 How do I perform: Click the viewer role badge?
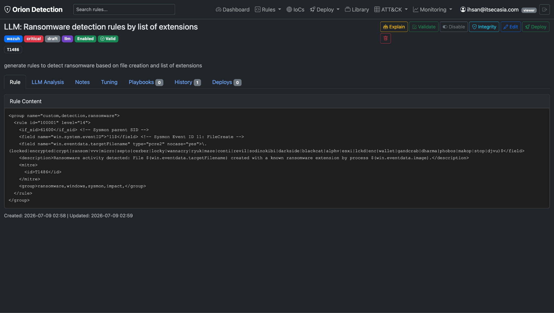pyautogui.click(x=529, y=10)
